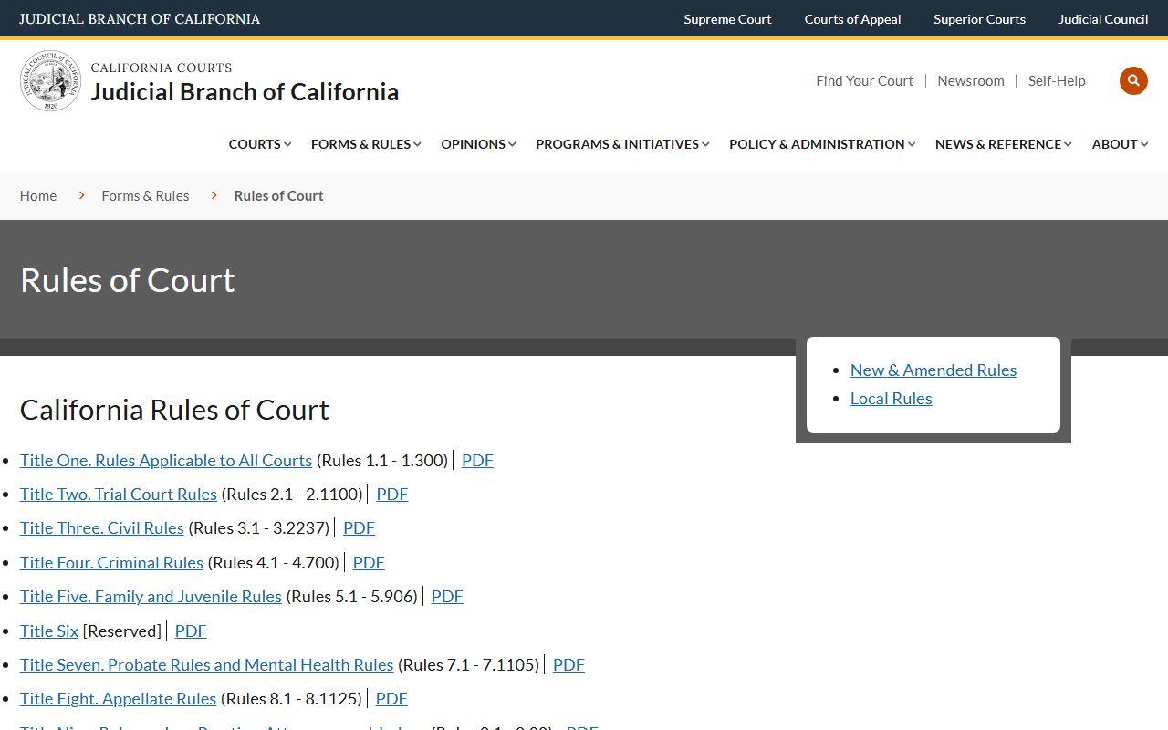
Task: Click Judicial Branch of California top bar text
Action: tap(140, 19)
